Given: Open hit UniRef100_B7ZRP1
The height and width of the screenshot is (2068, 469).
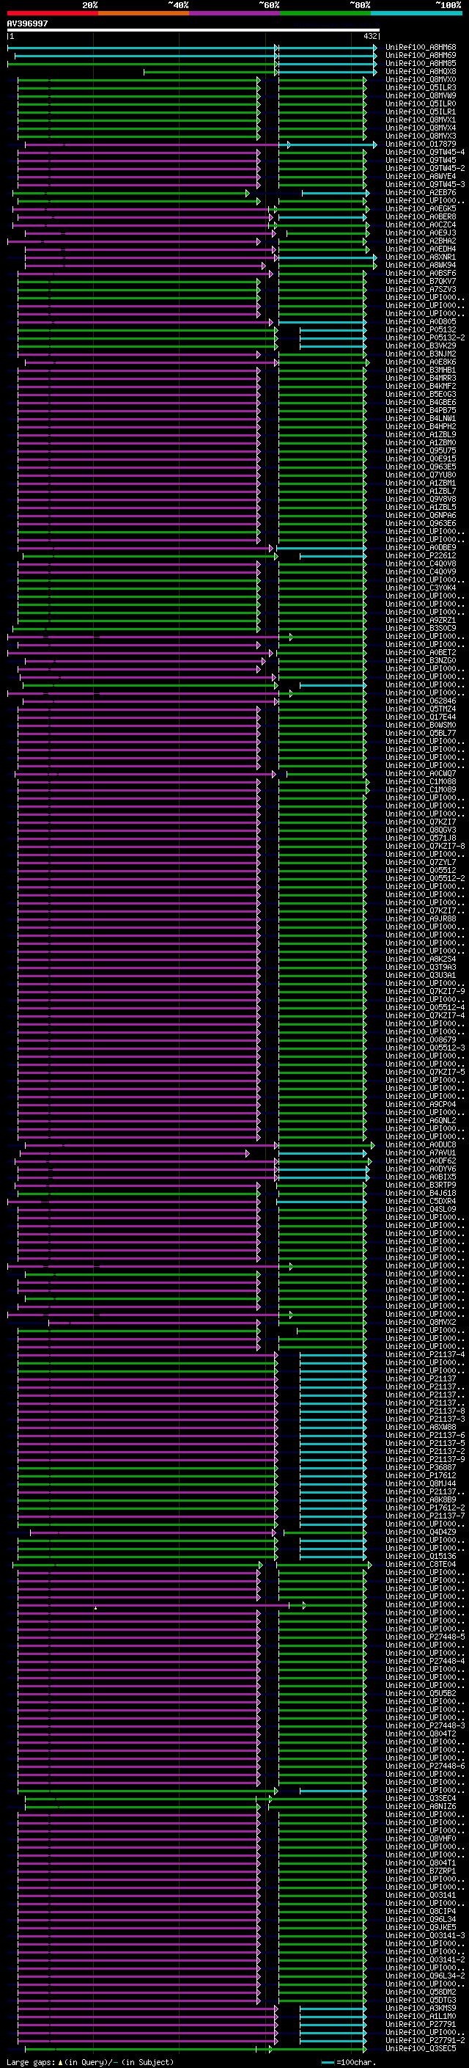Looking at the screenshot, I should pyautogui.click(x=421, y=1871).
